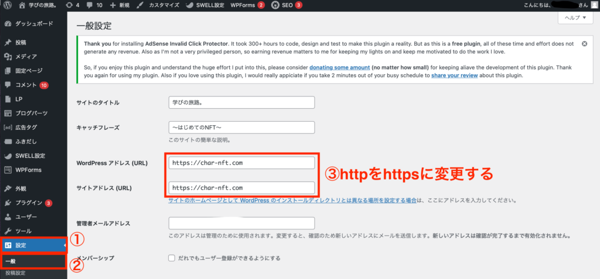Click the red 3 badge on SEO
This screenshot has width=600, height=279.
coord(298,5)
